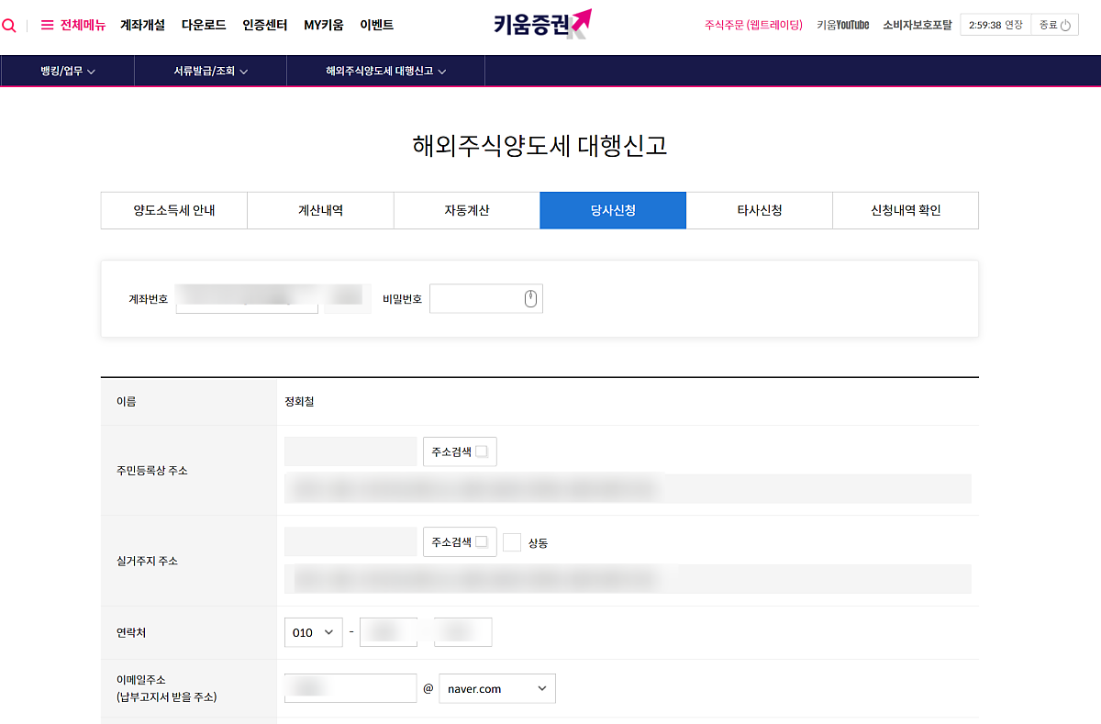Click the 주민등록상 주소 detailed address field
This screenshot has width=1101, height=724.
(628, 488)
